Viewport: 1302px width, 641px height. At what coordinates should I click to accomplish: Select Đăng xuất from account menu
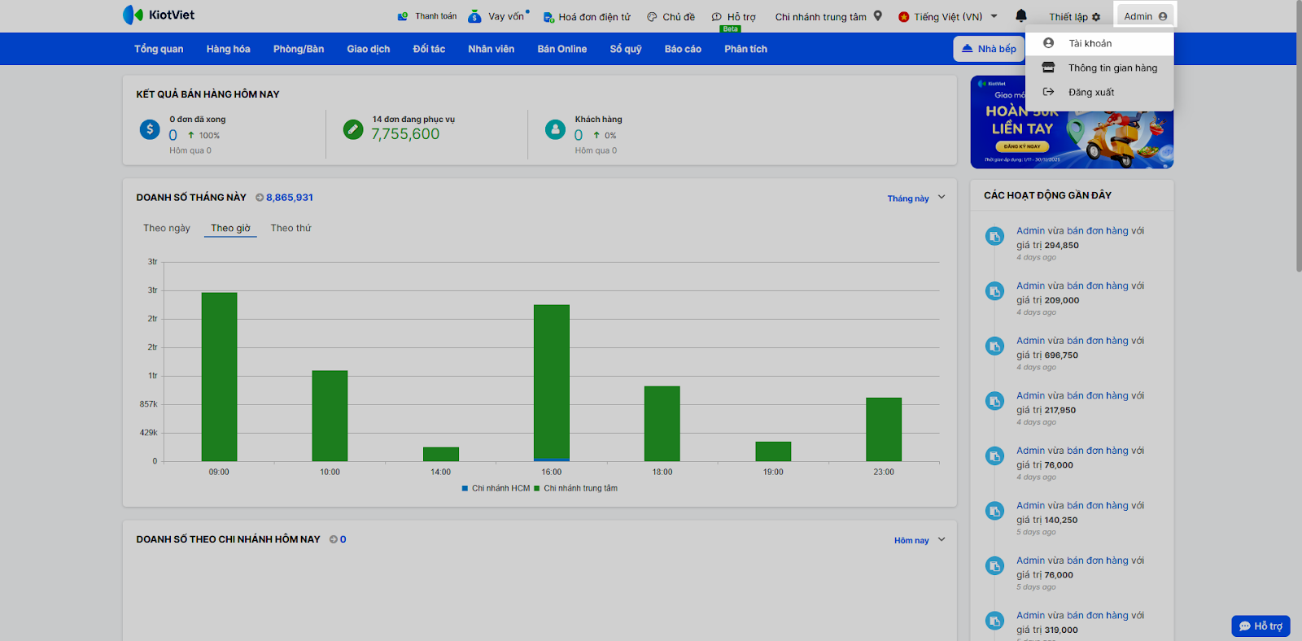pyautogui.click(x=1091, y=92)
